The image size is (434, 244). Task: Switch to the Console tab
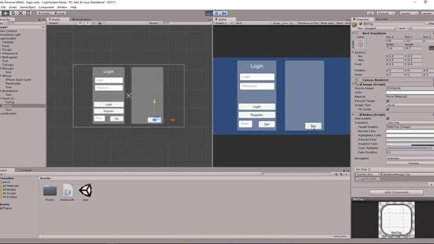(x=25, y=170)
